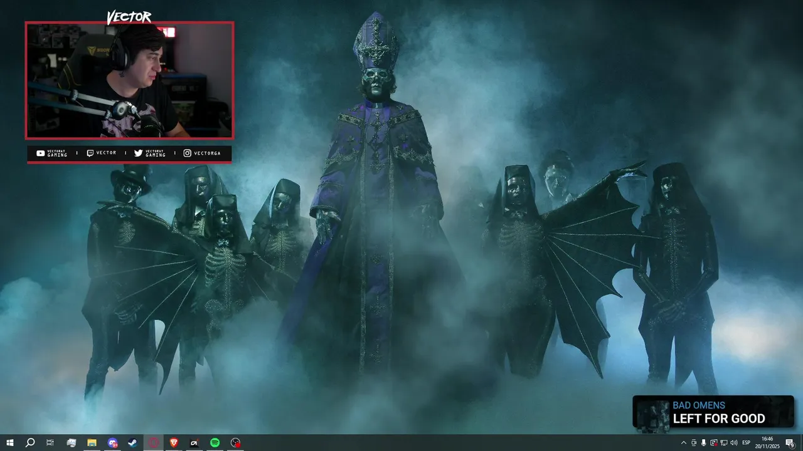
Task: Open the screen recording tray icon with red dot
Action: (714, 443)
